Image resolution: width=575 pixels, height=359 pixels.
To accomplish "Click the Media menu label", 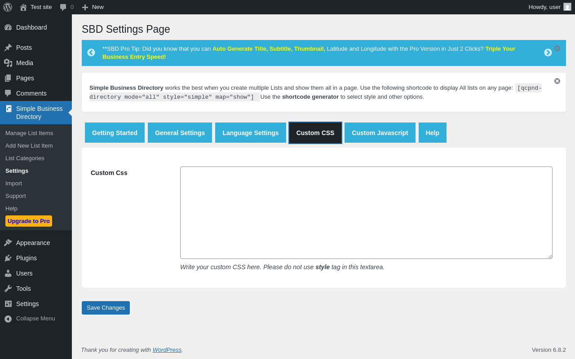I will [25, 63].
